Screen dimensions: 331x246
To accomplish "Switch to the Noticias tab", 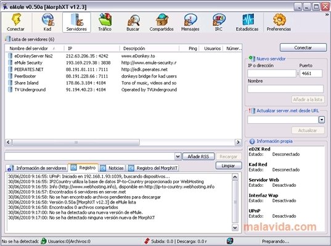I will [112, 168].
